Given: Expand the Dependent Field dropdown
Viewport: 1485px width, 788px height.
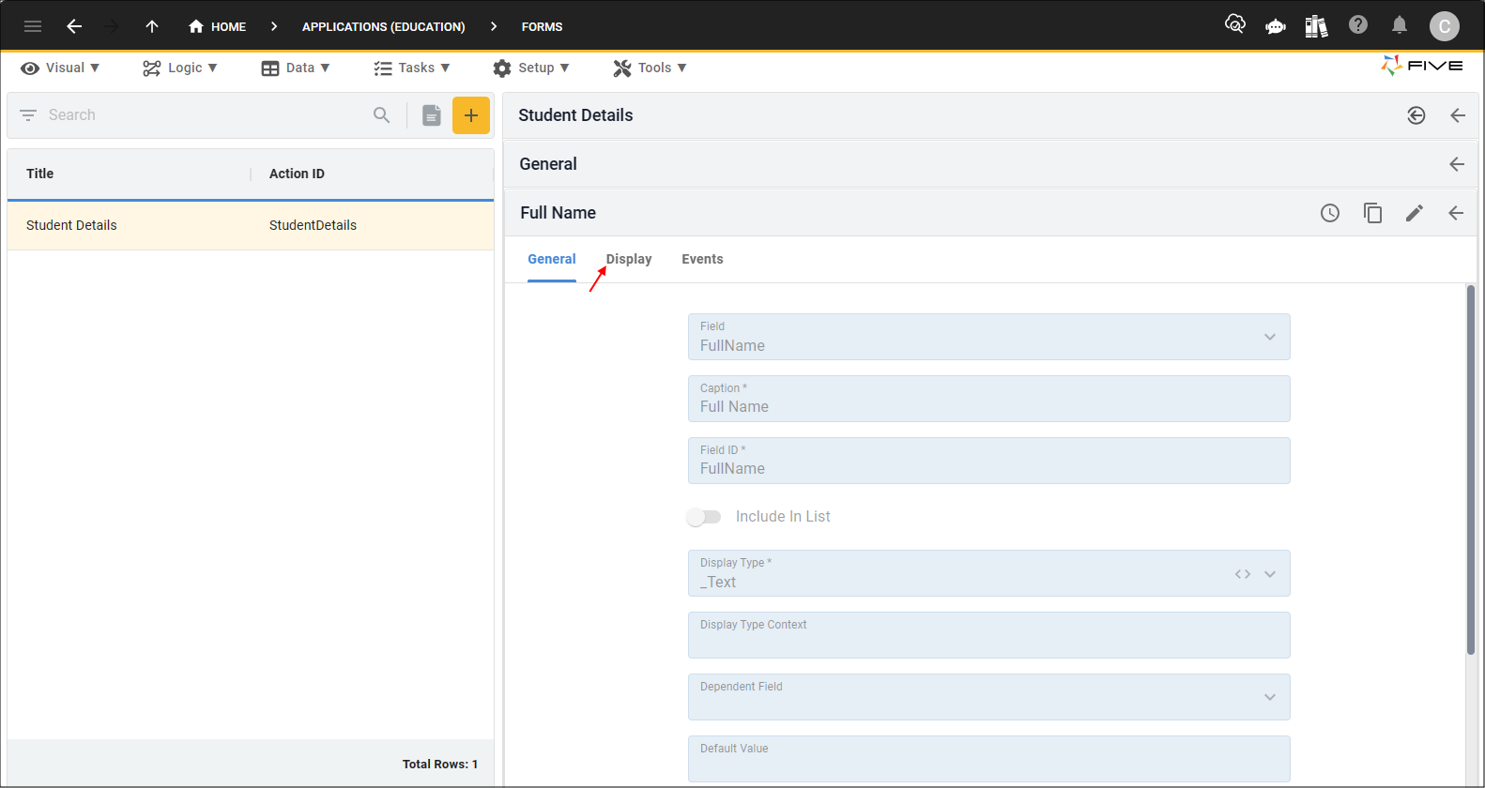Looking at the screenshot, I should [1270, 697].
